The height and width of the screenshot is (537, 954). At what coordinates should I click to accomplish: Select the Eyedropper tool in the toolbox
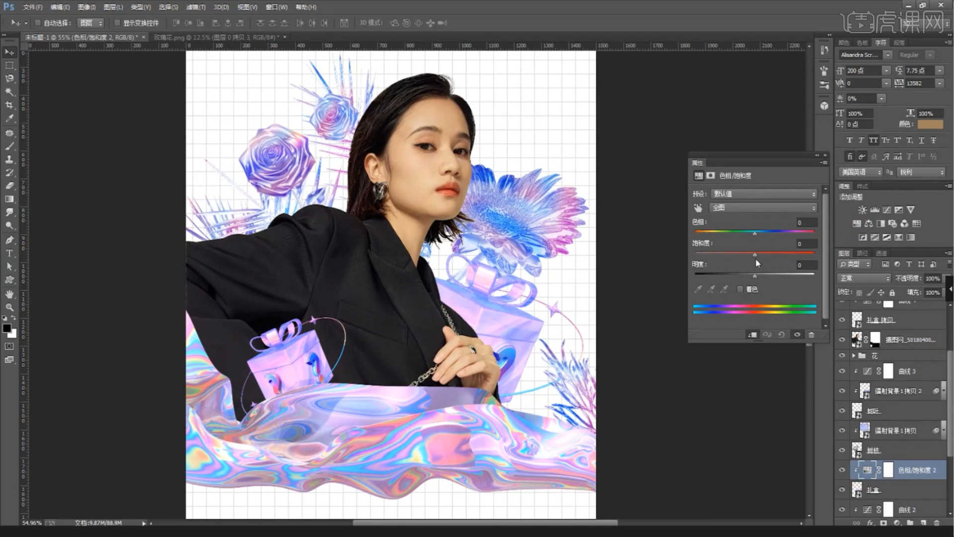tap(9, 119)
